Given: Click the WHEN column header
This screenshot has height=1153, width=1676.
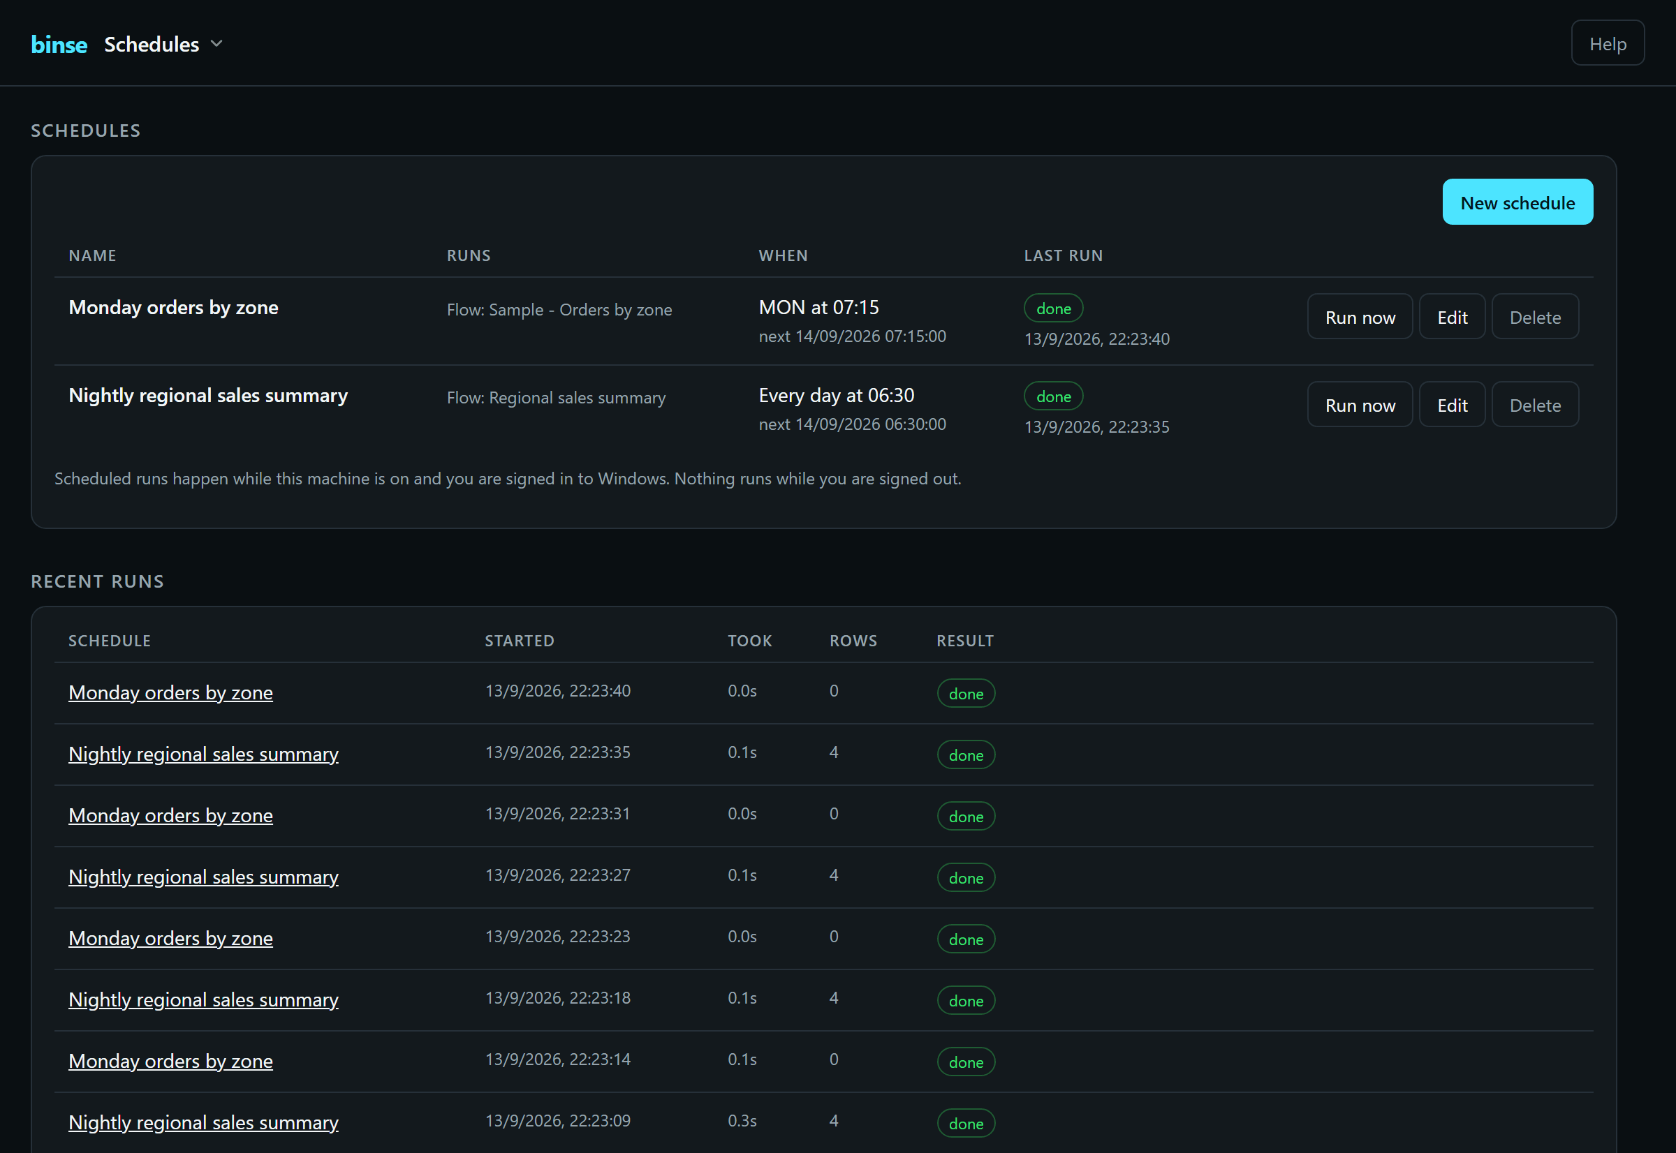Looking at the screenshot, I should click(x=784, y=255).
